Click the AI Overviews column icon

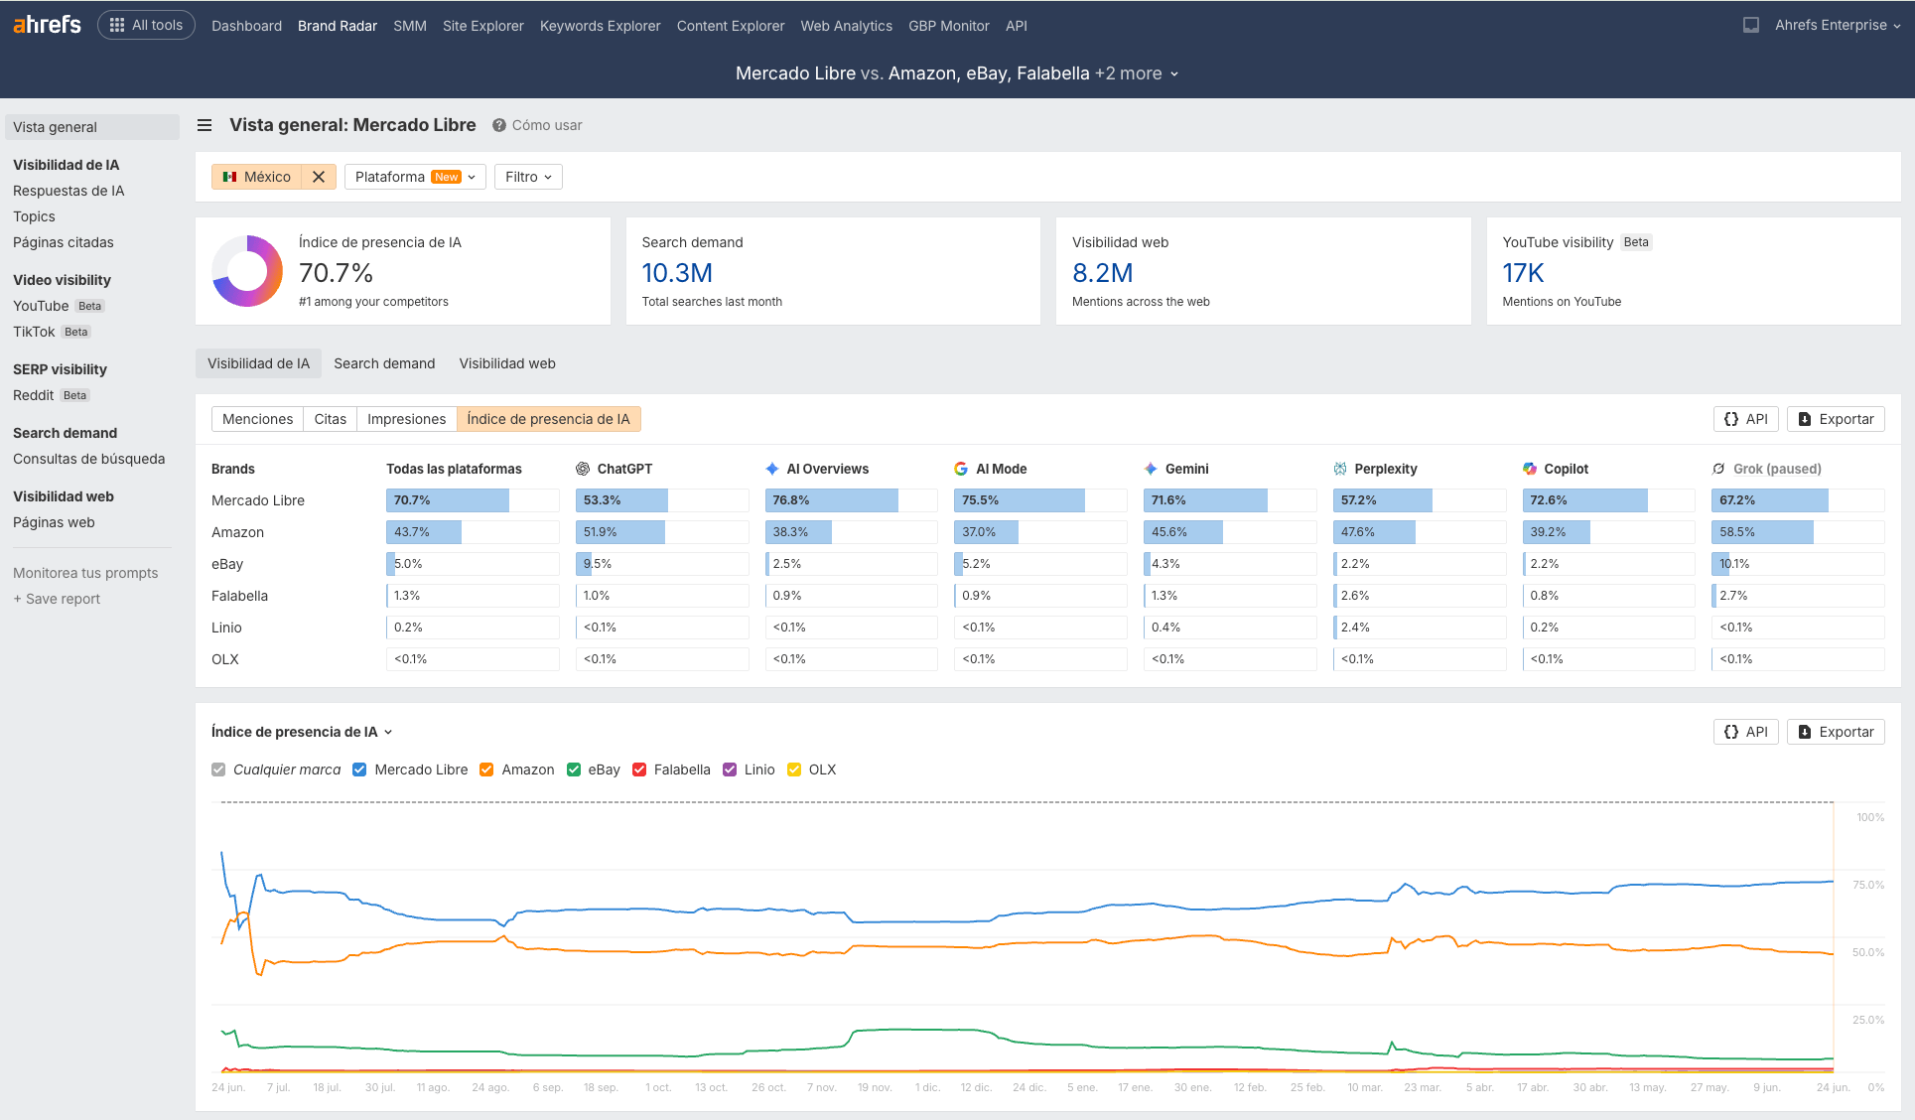[x=772, y=469]
